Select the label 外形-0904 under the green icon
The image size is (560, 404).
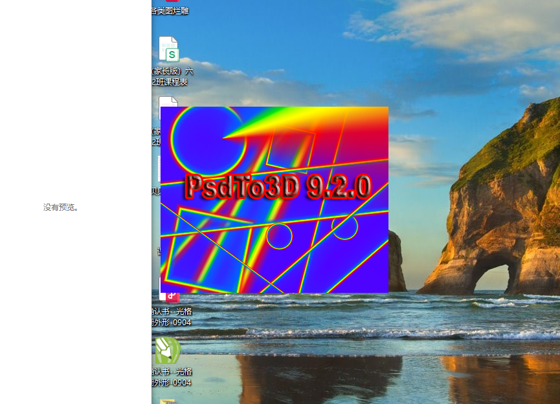click(x=170, y=383)
